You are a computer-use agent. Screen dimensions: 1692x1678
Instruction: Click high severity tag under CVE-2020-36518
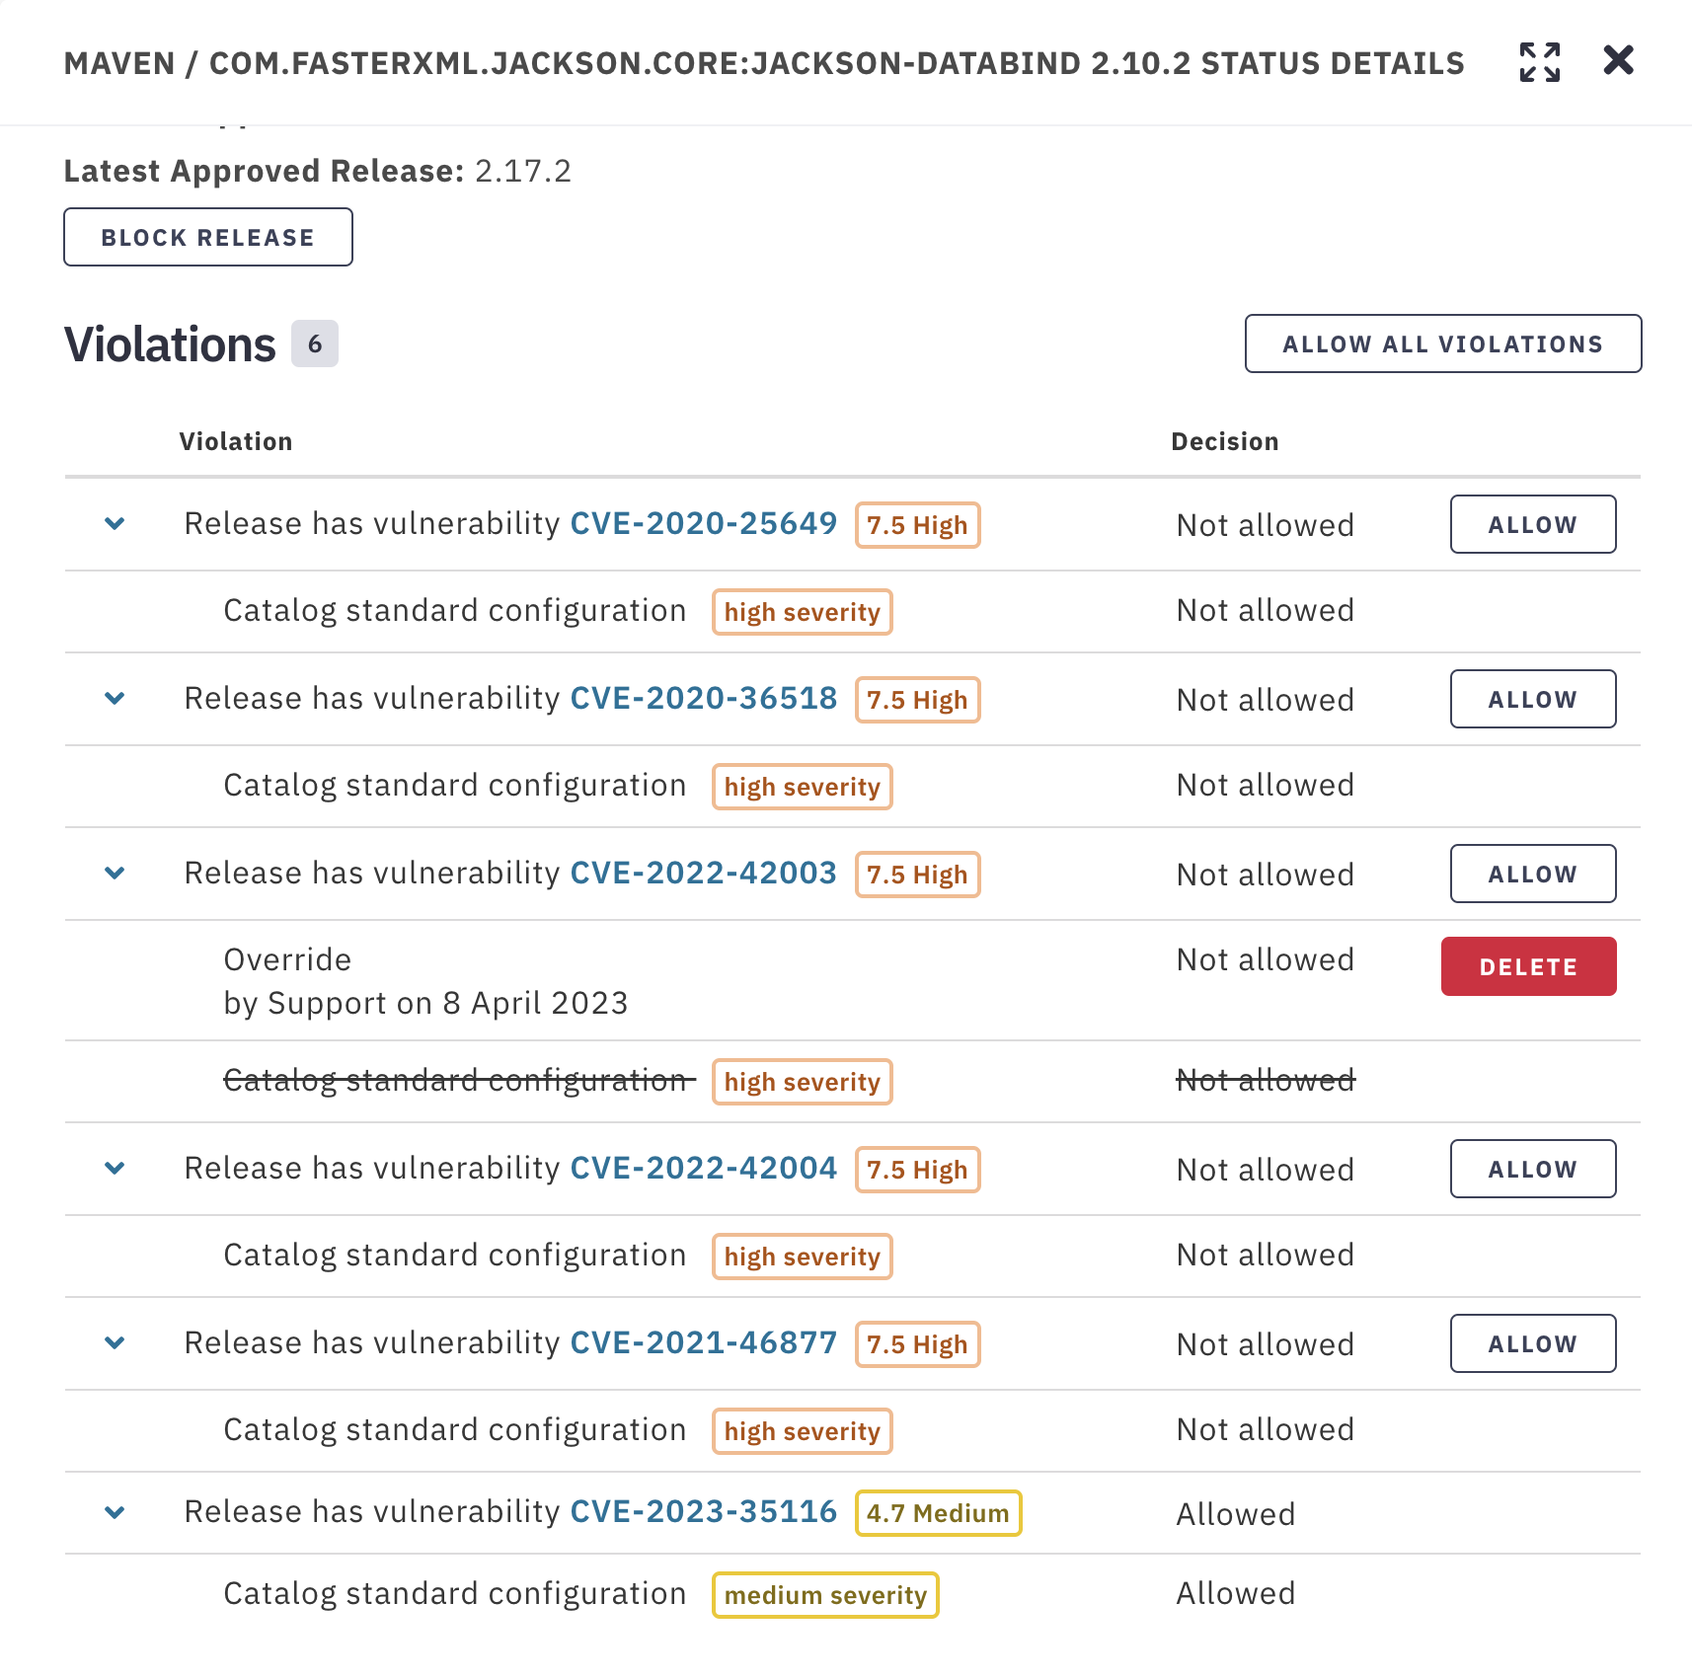tap(802, 787)
